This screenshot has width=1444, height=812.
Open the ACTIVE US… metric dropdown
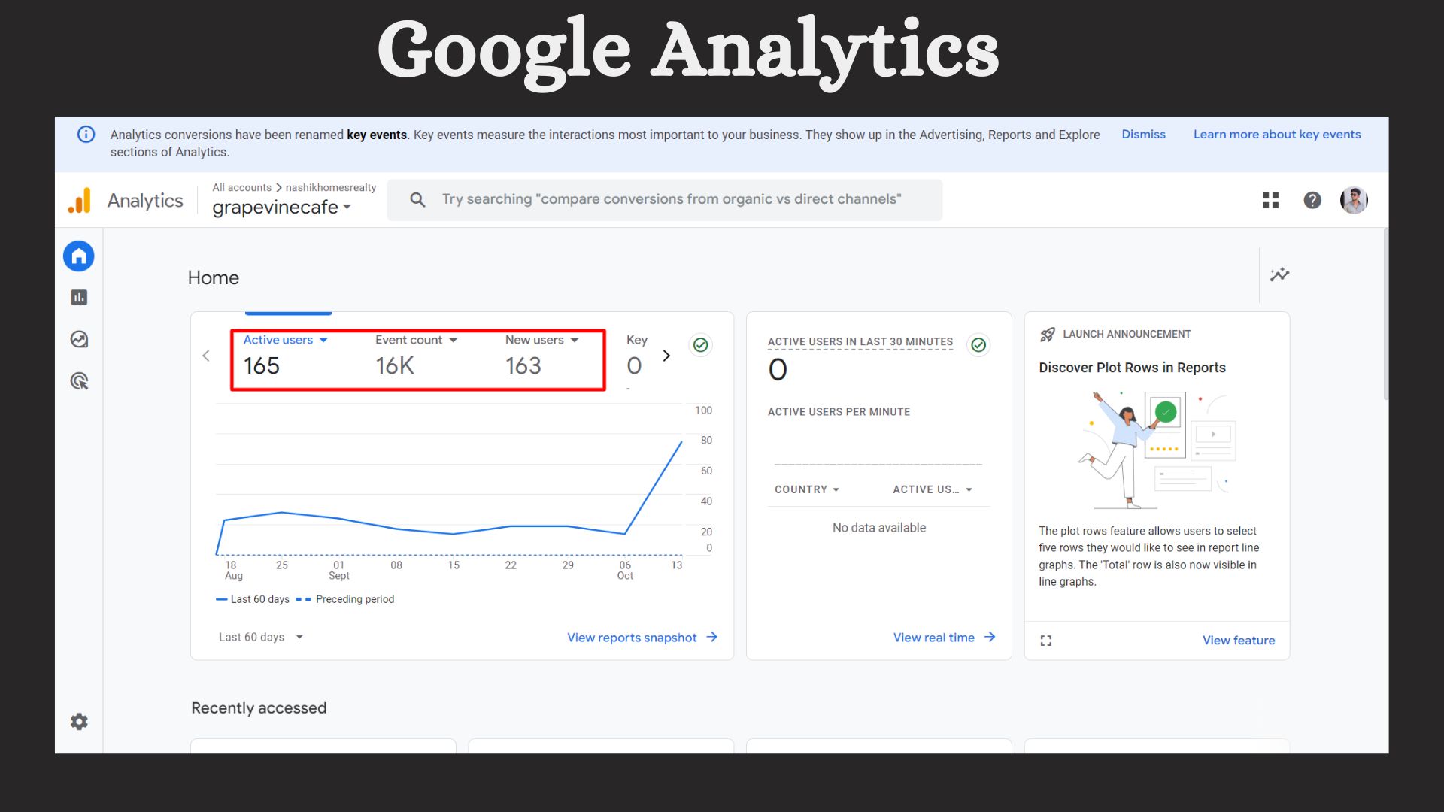(933, 489)
